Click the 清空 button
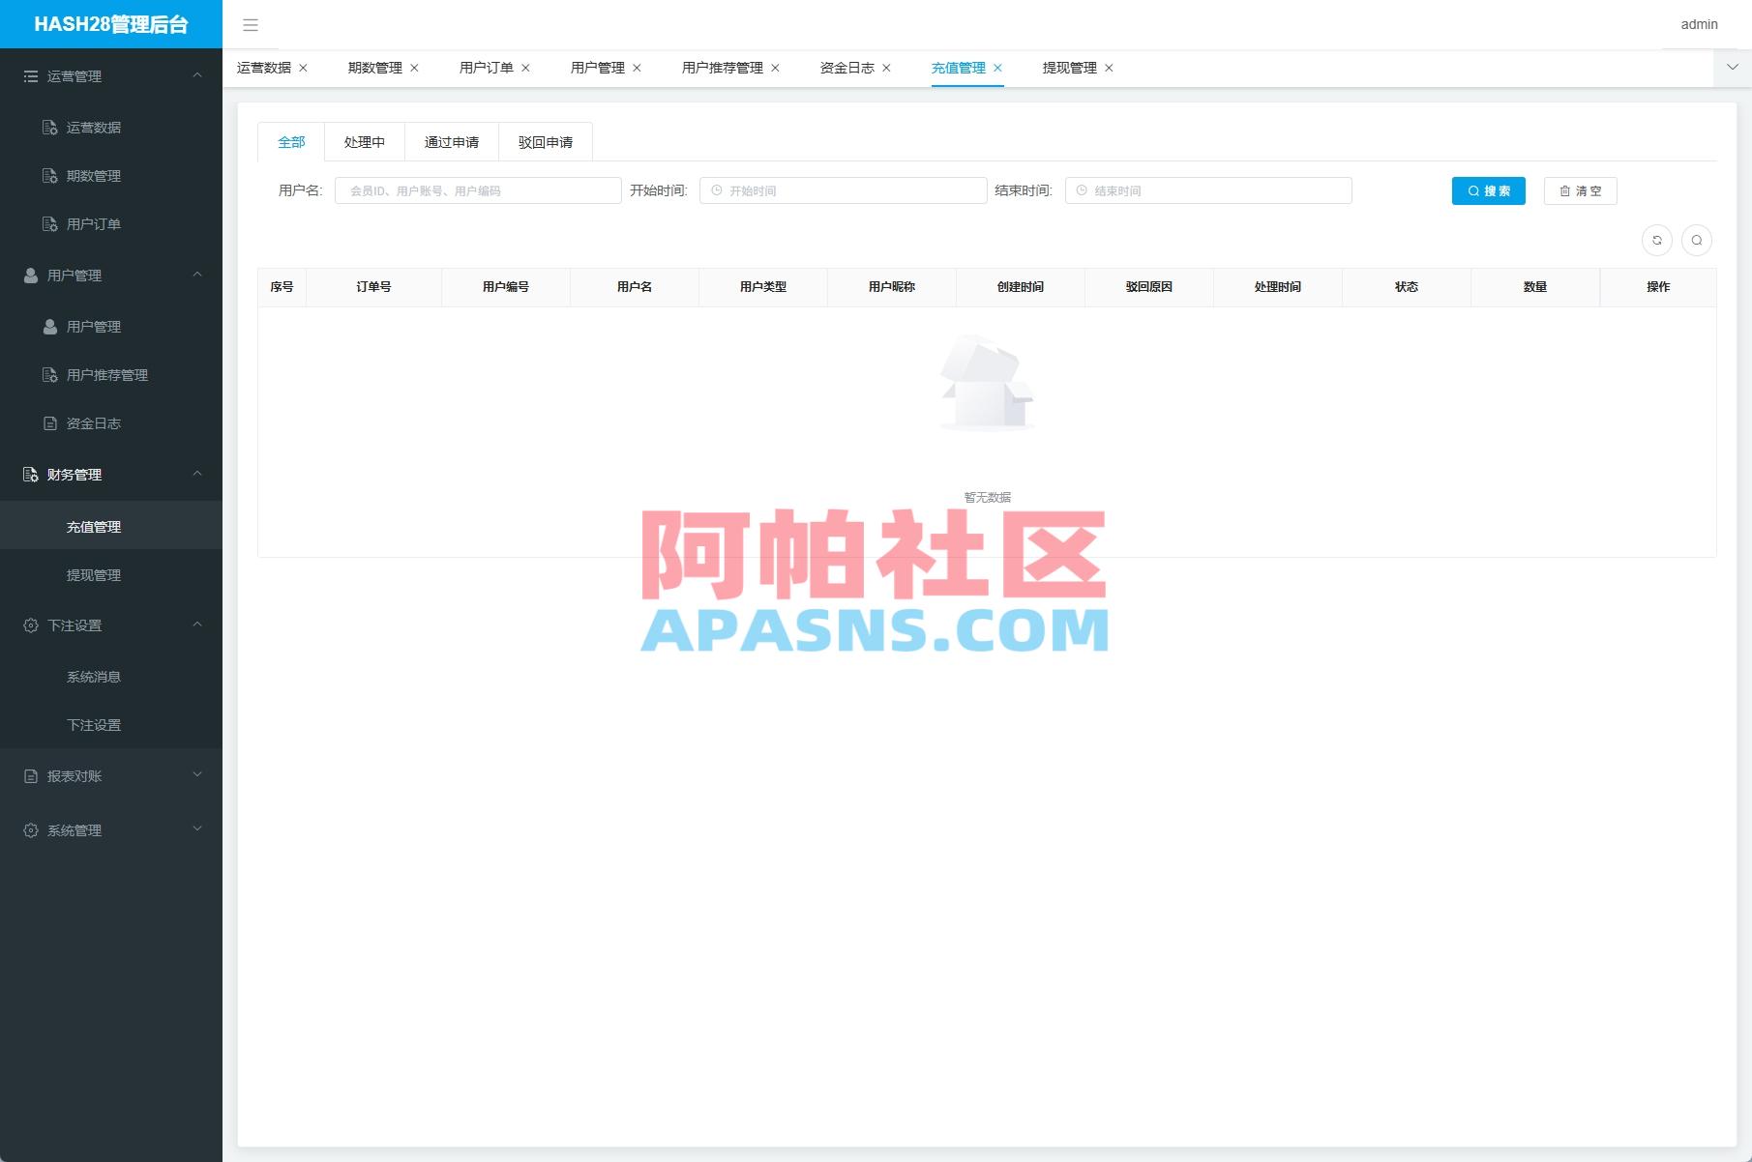This screenshot has width=1752, height=1162. pos(1580,190)
